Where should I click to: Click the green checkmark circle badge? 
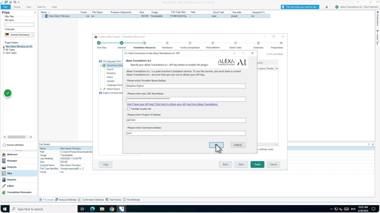pyautogui.click(x=8, y=93)
